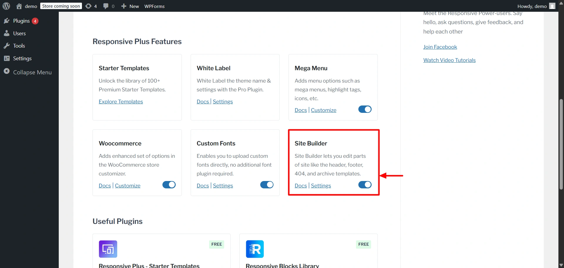Click the user avatar next to Howdy

click(552, 6)
